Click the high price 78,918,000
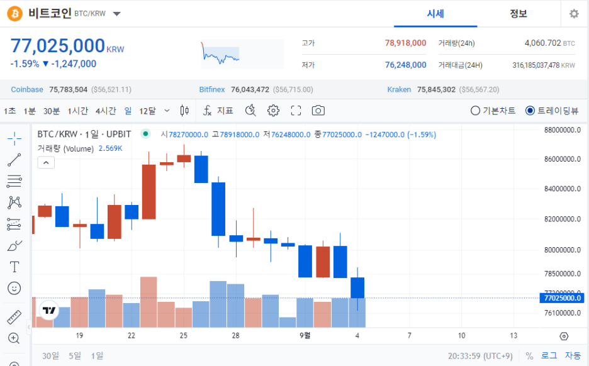This screenshot has width=589, height=366. (x=405, y=43)
